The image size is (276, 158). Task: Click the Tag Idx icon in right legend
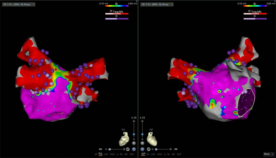[x=249, y=11]
